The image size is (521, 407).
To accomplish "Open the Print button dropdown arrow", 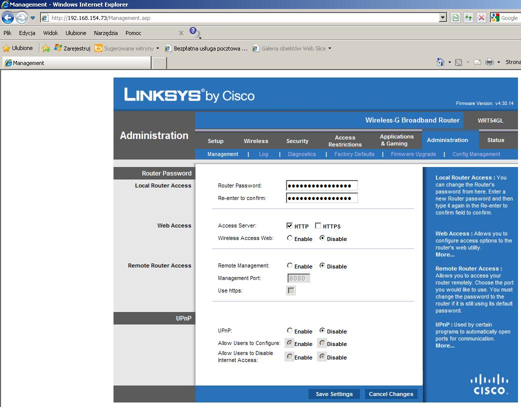I will pyautogui.click(x=498, y=62).
